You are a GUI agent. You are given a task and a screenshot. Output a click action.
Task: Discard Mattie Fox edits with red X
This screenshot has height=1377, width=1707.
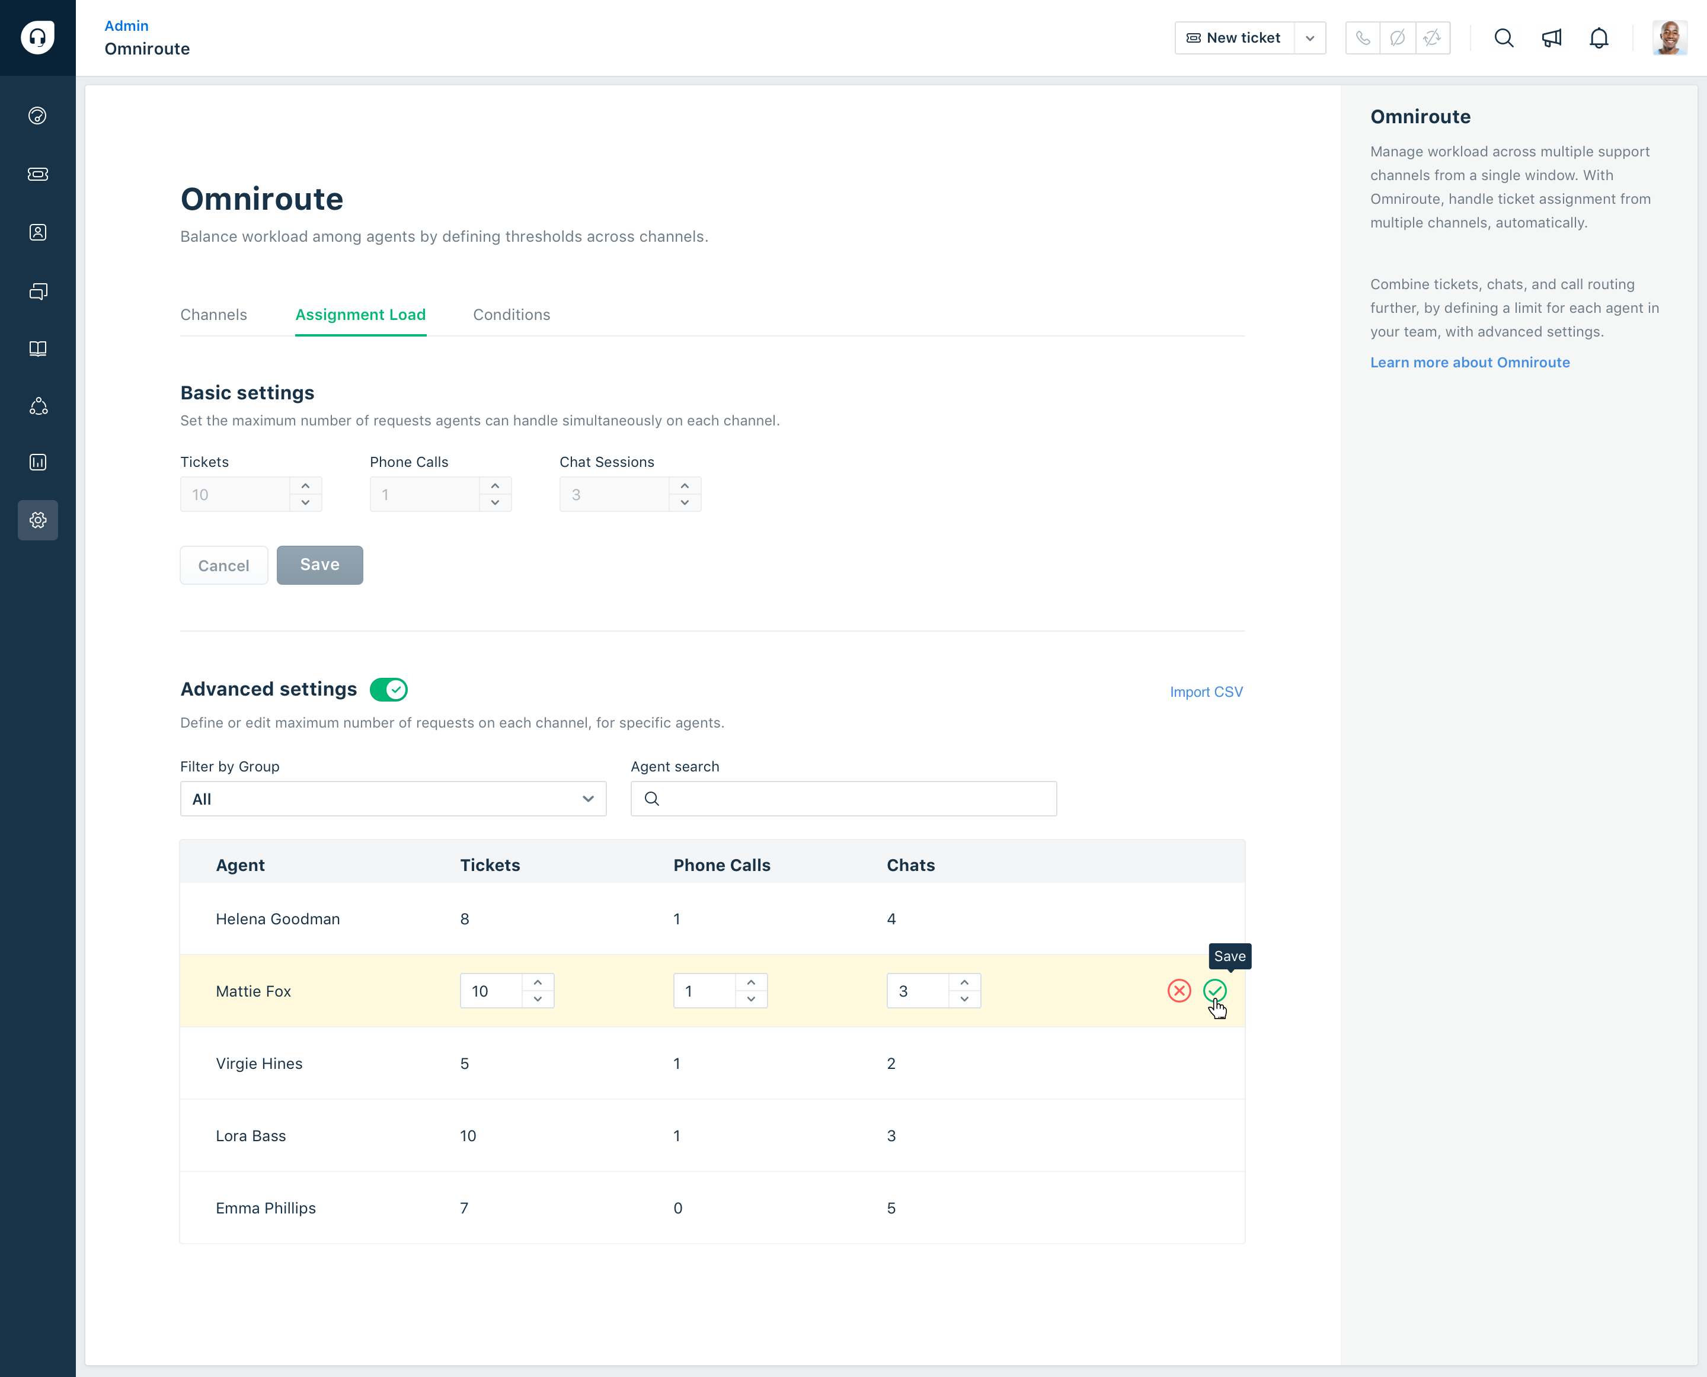1178,991
